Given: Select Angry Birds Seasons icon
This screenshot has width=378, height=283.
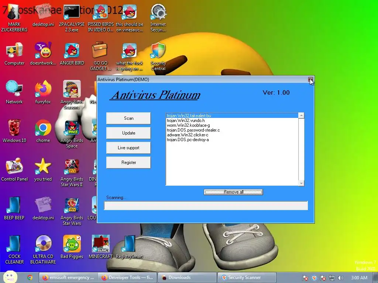Looking at the screenshot, I should click(72, 95).
